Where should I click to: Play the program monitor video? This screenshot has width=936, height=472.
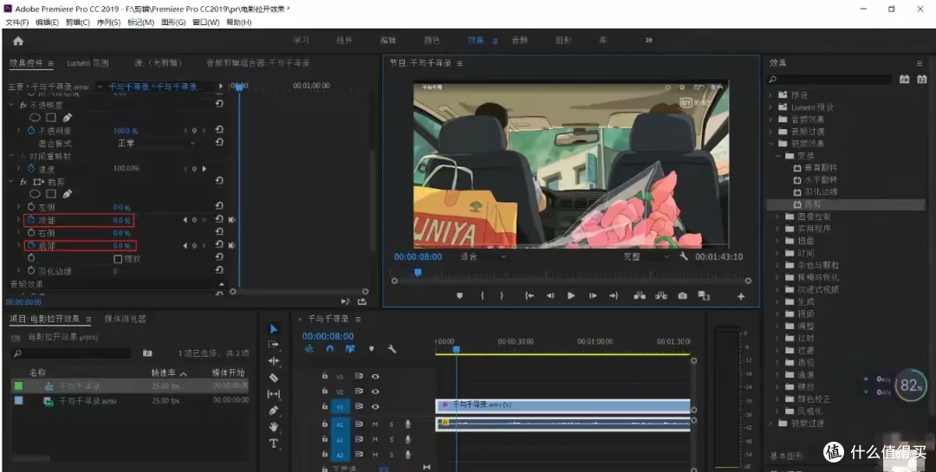click(x=571, y=295)
